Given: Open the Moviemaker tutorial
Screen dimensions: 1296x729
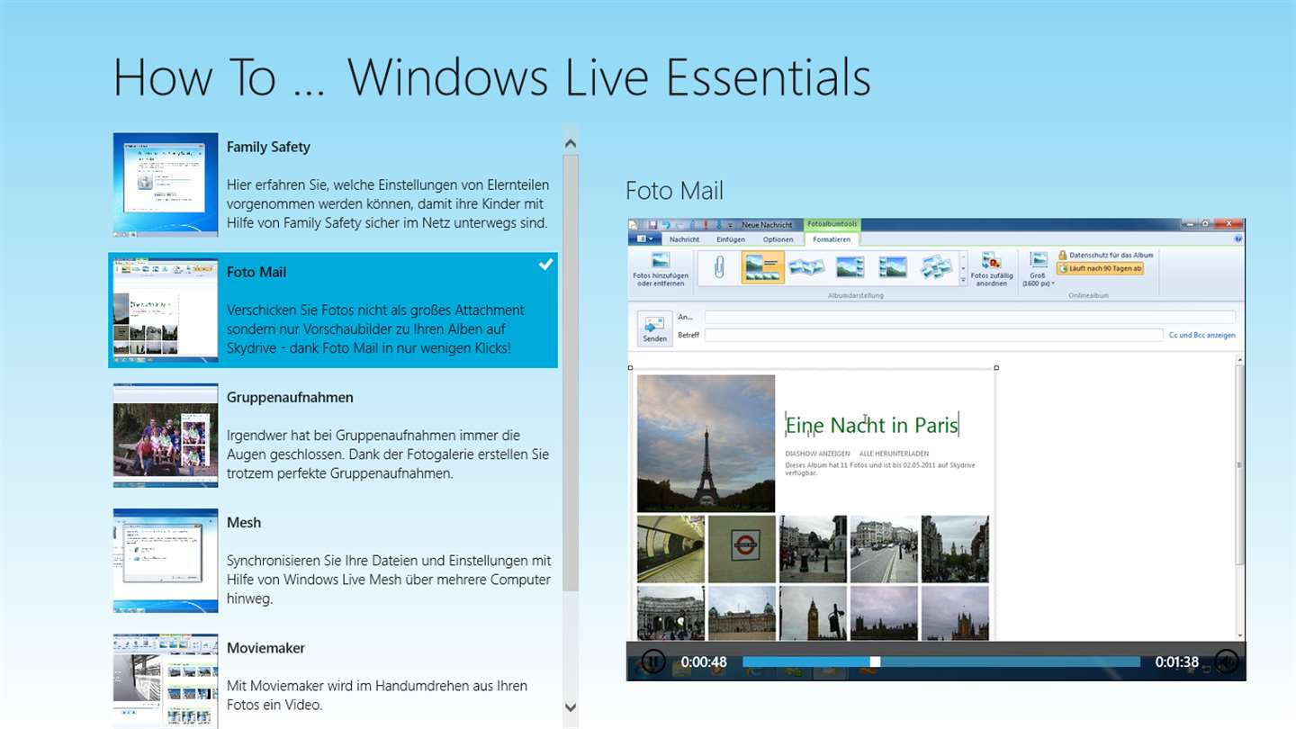Looking at the screenshot, I should [333, 681].
